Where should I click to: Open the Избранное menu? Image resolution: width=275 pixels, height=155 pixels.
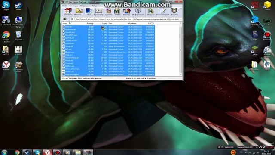[x=96, y=6]
